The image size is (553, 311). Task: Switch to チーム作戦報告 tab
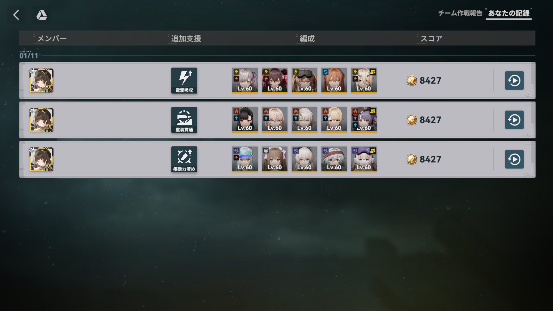(x=460, y=13)
